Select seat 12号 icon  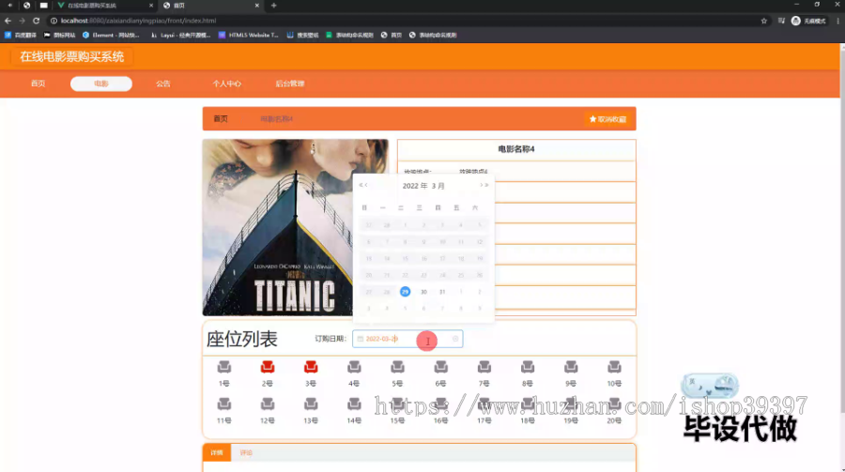[268, 403]
